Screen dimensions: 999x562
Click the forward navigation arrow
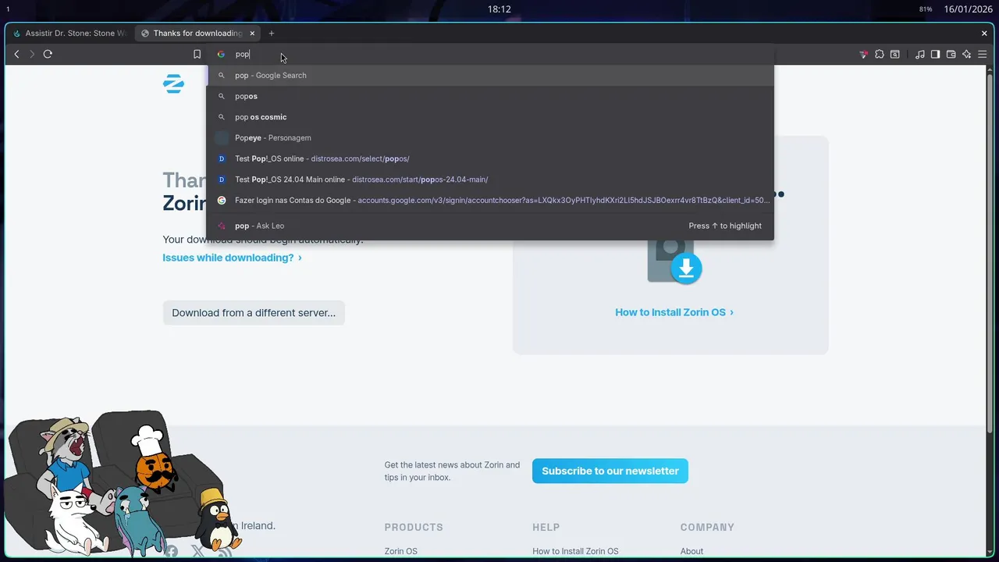click(32, 54)
